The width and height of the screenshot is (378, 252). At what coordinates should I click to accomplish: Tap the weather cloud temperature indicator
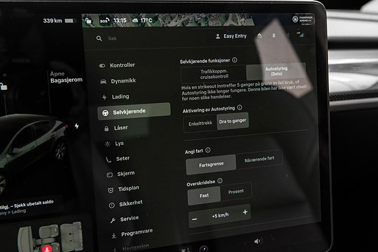pyautogui.click(x=143, y=20)
